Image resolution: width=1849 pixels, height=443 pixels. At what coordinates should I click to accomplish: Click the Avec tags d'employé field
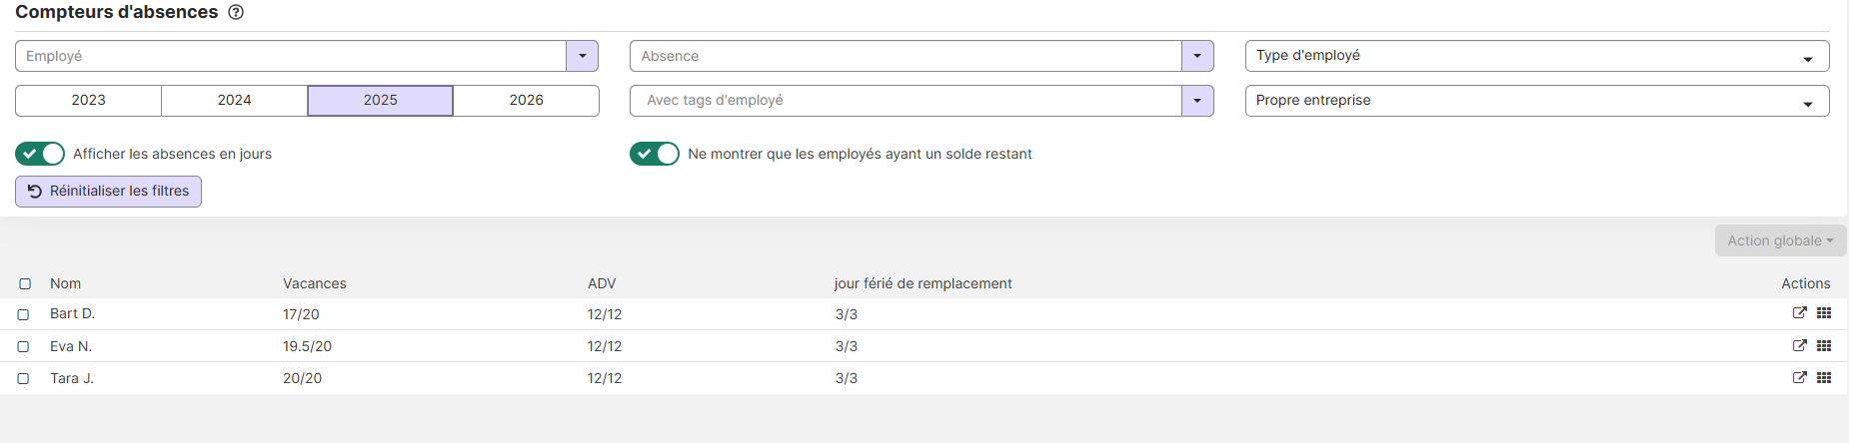905,101
